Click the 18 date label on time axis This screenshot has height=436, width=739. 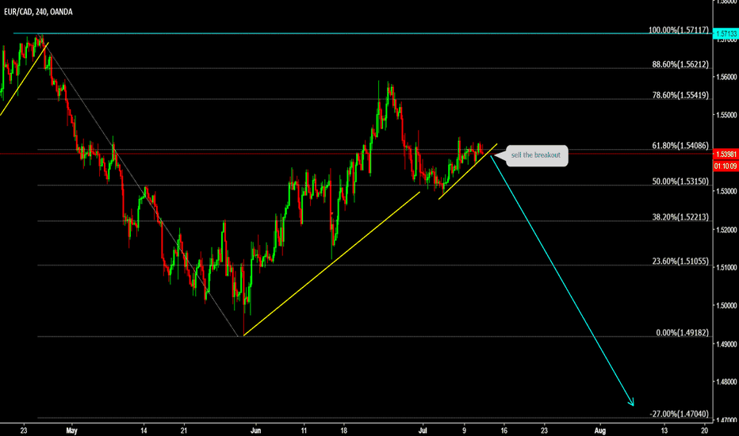[344, 430]
